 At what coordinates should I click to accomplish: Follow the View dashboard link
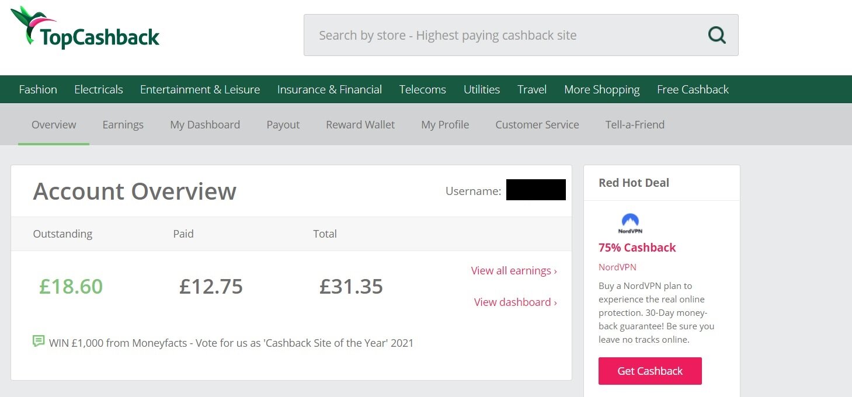coord(516,302)
